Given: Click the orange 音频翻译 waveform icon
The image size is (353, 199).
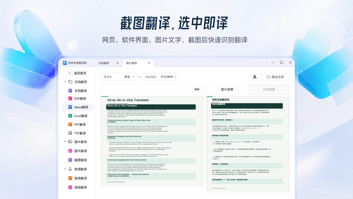Looking at the screenshot, I should click(70, 178).
